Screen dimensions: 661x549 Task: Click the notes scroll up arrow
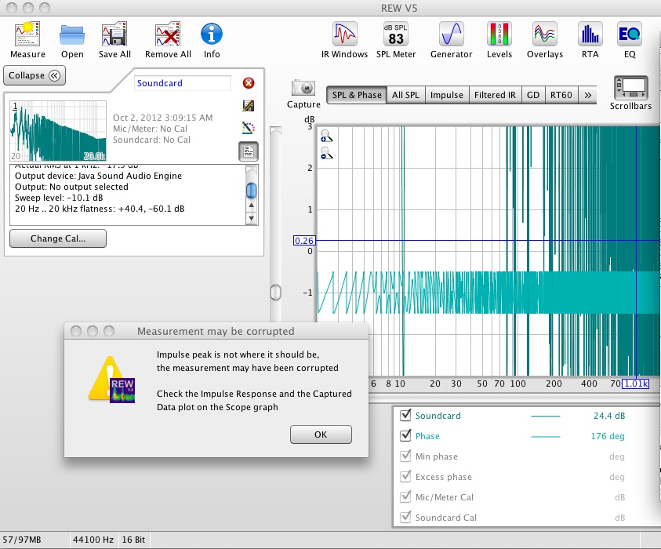[251, 205]
